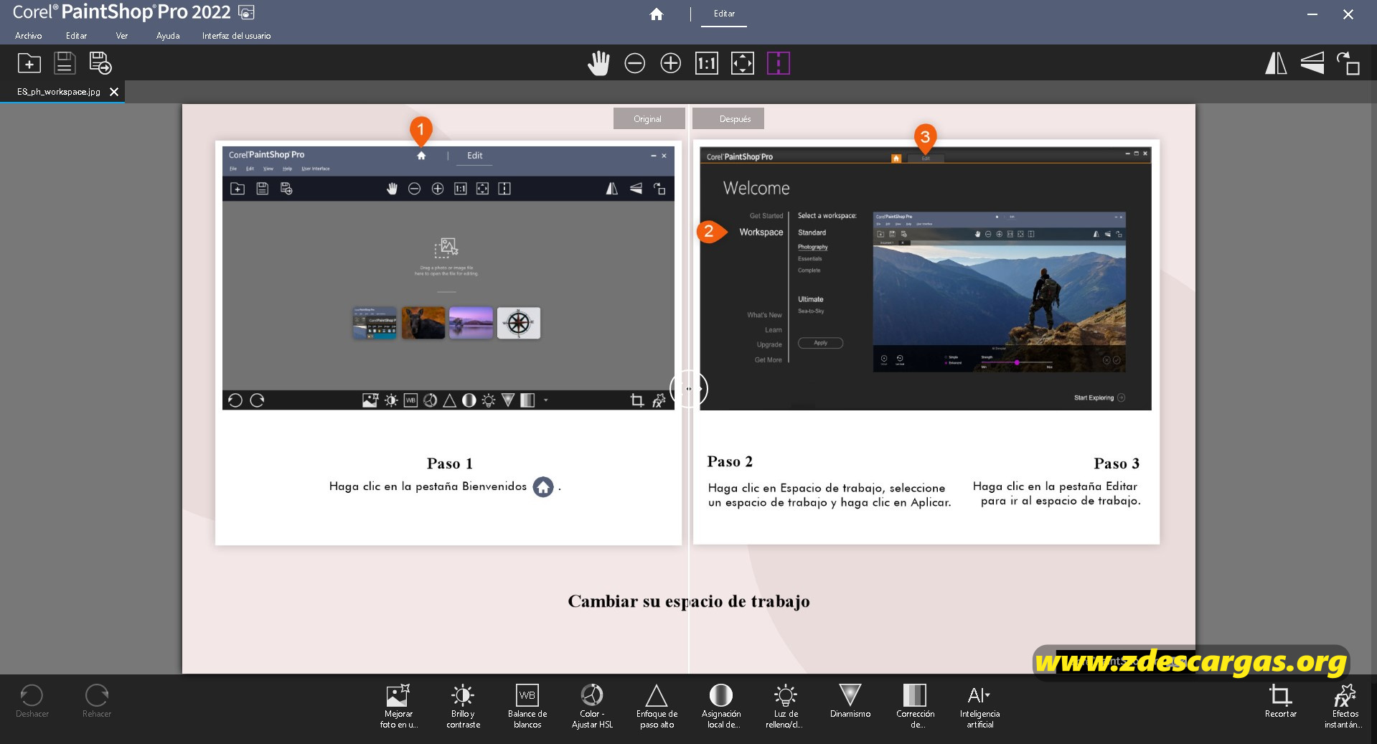Open the Editar menu
This screenshot has height=744, width=1377.
(76, 36)
